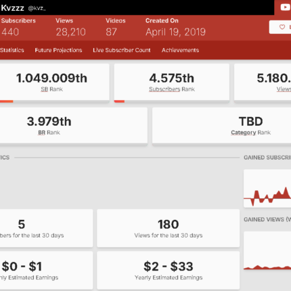Viewport: 291px width, 291px height.
Task: Click the gained subscribers chart
Action: point(267,188)
